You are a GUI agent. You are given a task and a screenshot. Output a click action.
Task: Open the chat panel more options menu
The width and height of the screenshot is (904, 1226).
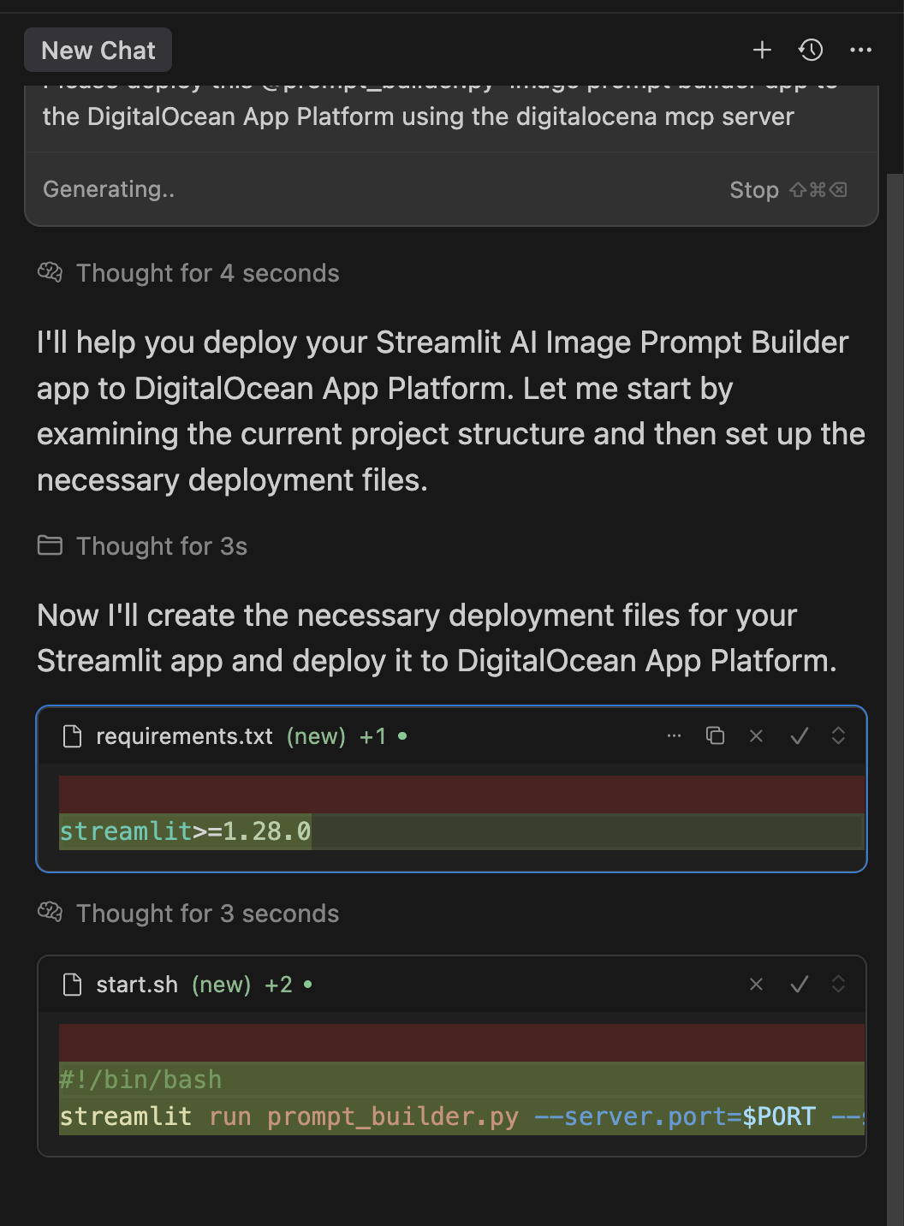click(x=860, y=51)
